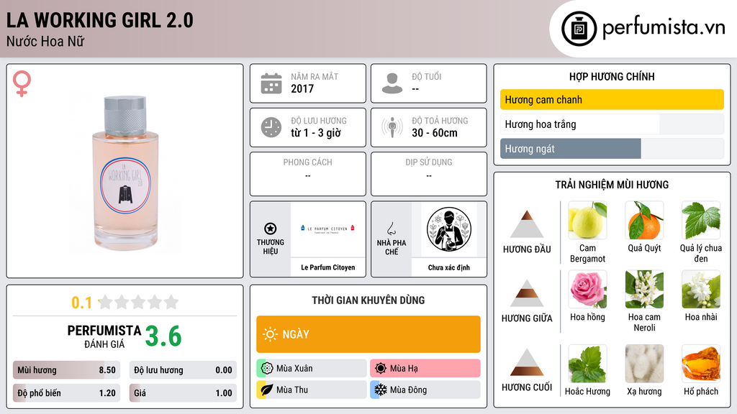This screenshot has height=414, width=737.
Task: Select the Quả Quýt note image
Action: tap(644, 221)
